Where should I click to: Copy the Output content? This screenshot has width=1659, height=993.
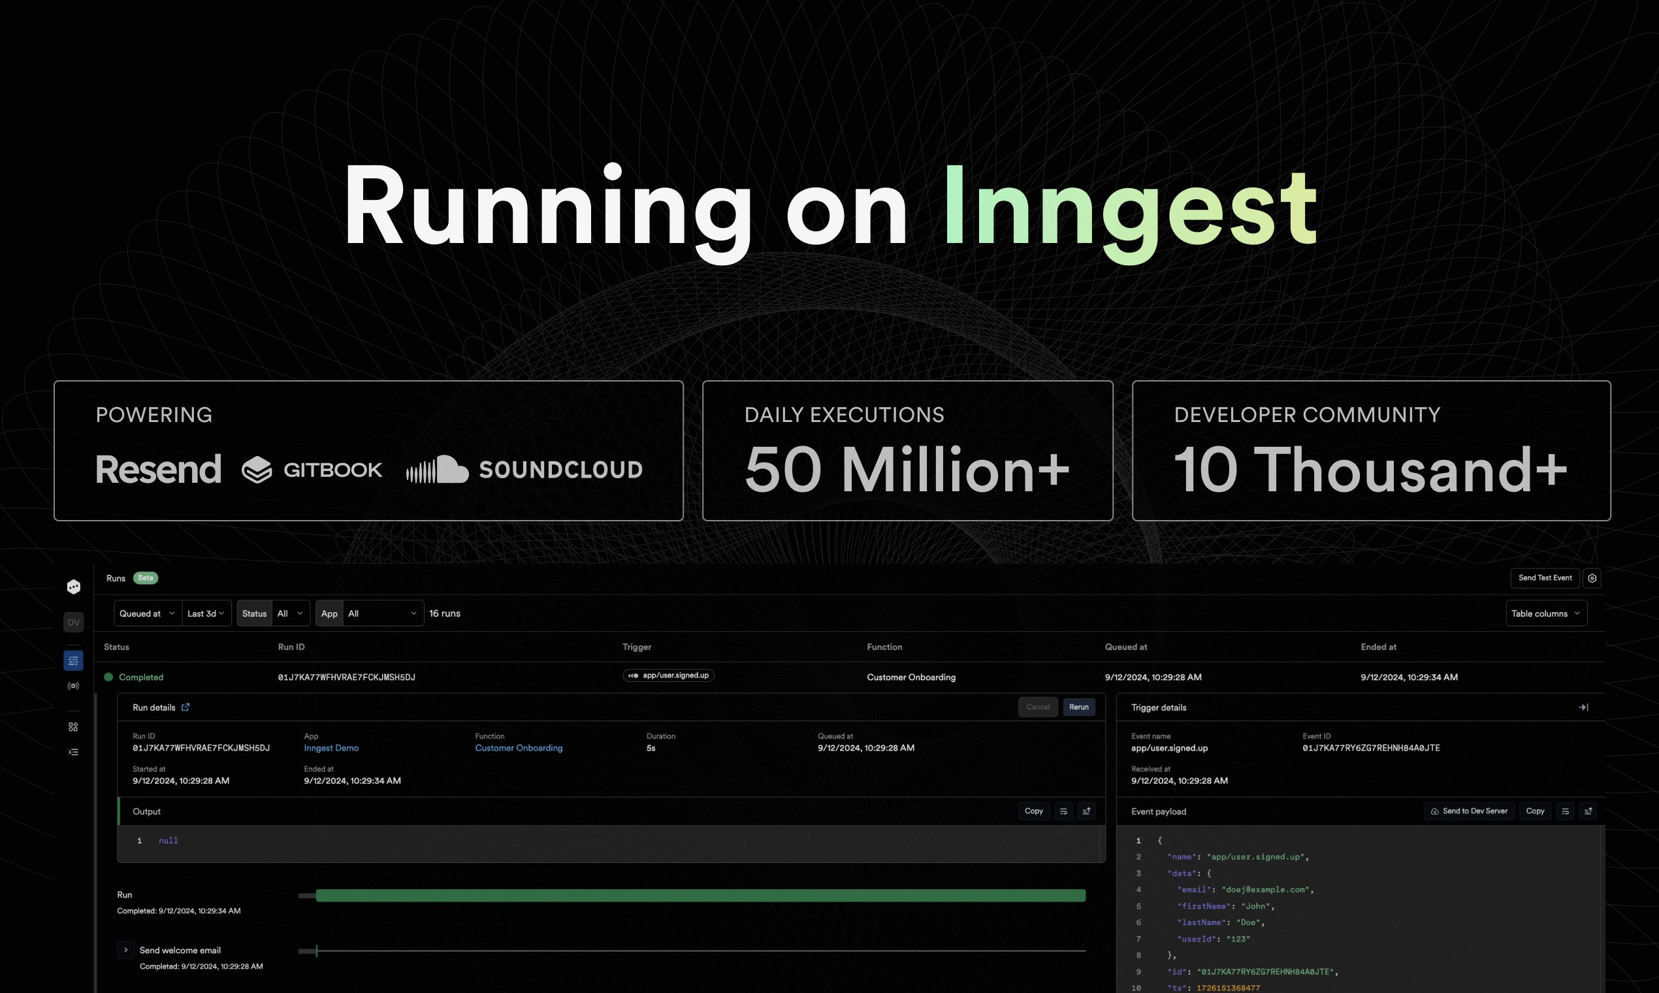(x=1033, y=811)
